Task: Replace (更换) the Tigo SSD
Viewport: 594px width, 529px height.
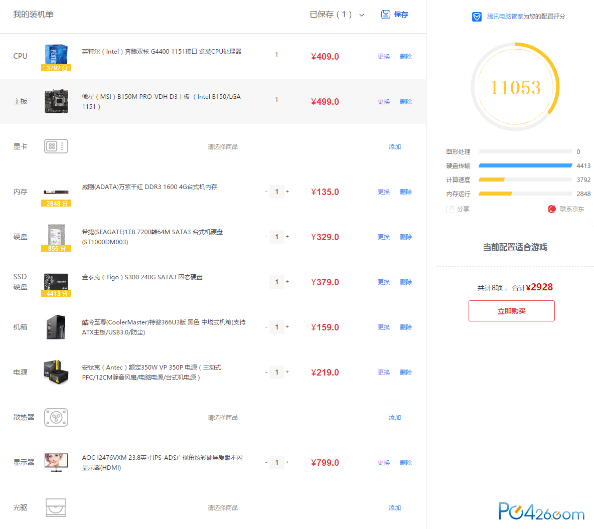Action: [384, 282]
